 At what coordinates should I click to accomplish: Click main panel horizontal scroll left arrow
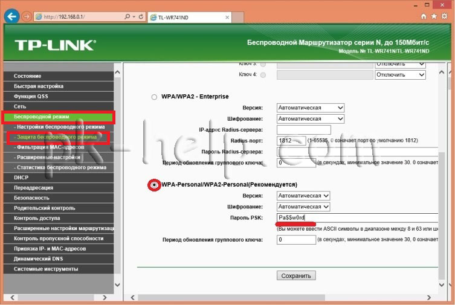[x=132, y=298]
